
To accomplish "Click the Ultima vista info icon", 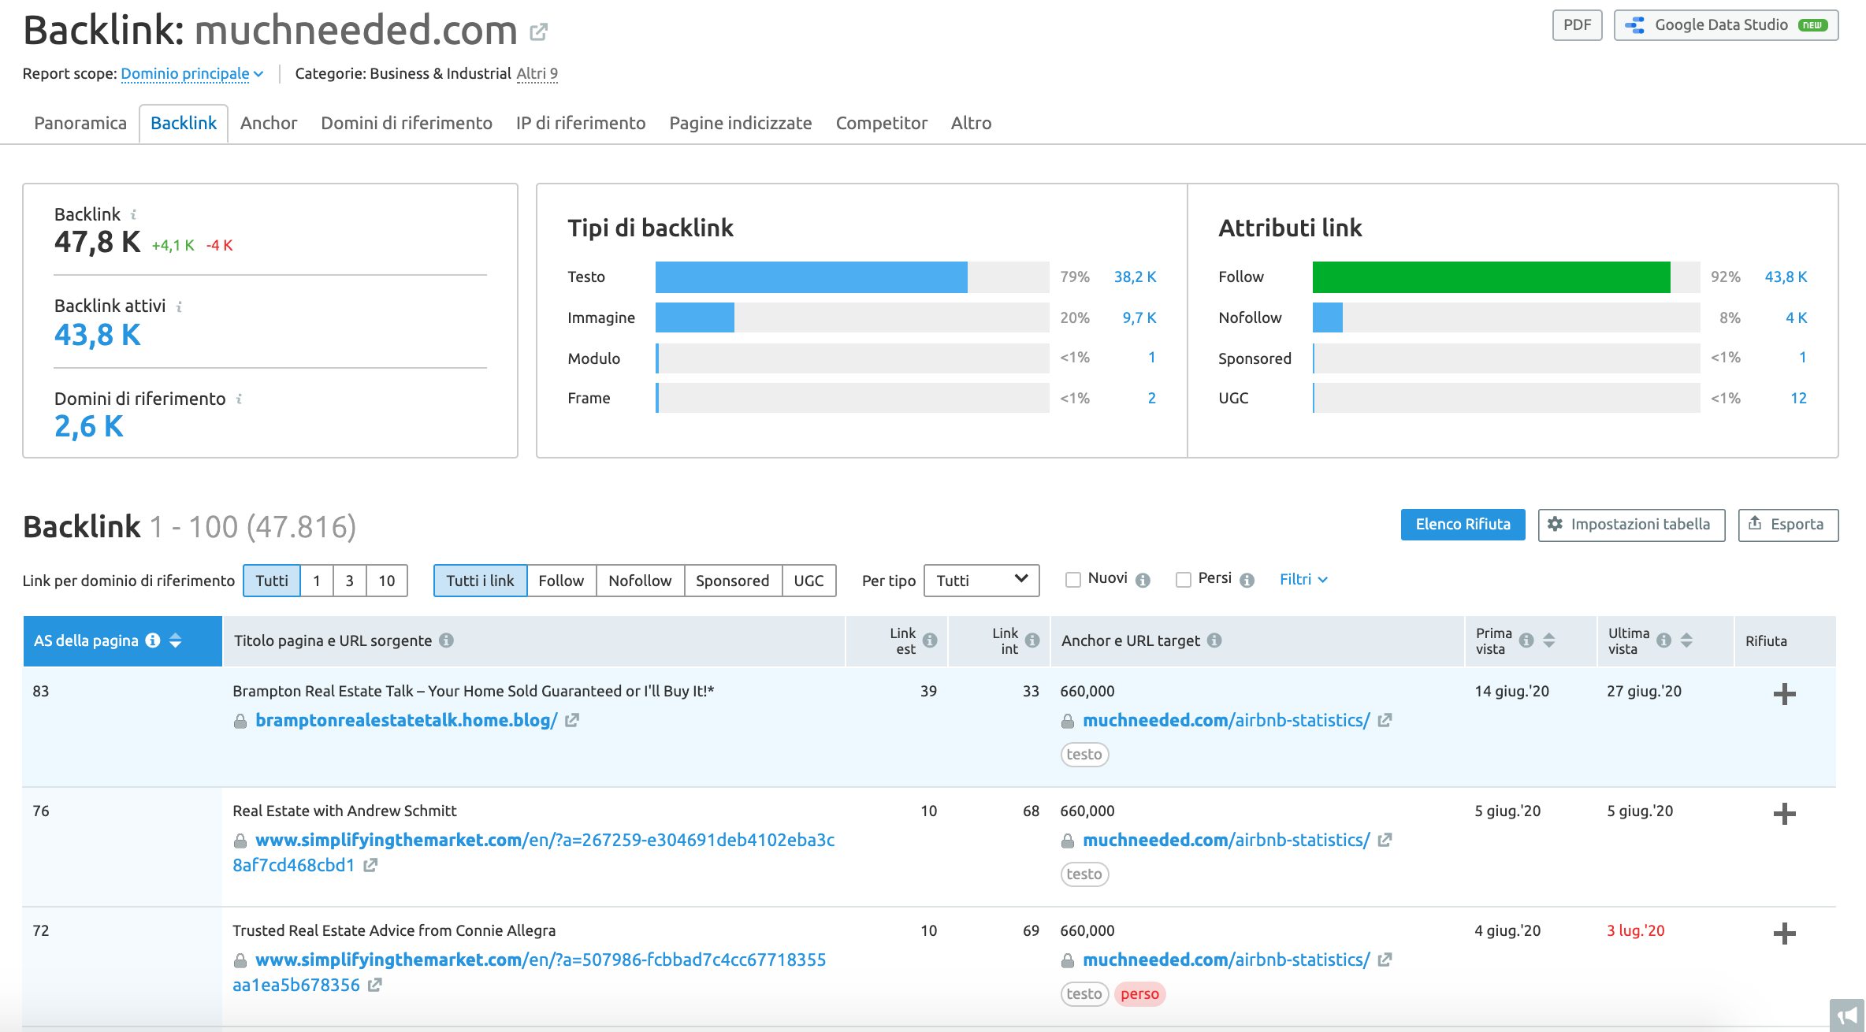I will tap(1663, 640).
